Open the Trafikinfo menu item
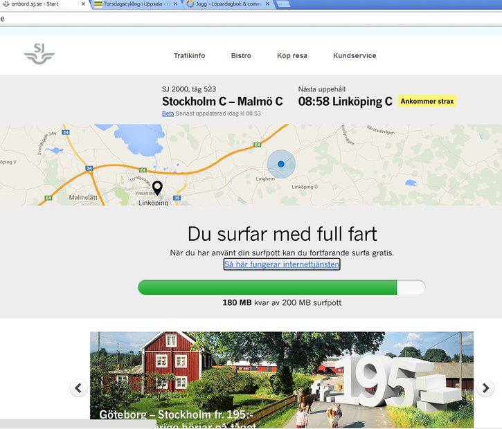This screenshot has height=429, width=502. 189,55
